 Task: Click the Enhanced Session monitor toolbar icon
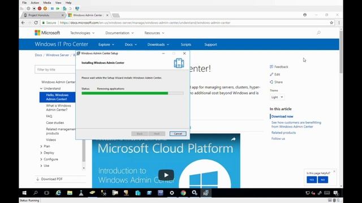tap(77, 8)
